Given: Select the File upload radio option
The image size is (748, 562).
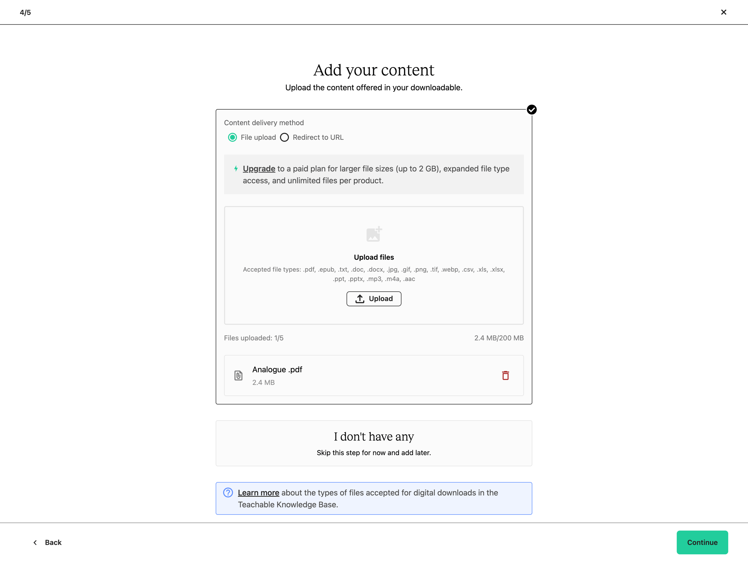Looking at the screenshot, I should point(232,137).
